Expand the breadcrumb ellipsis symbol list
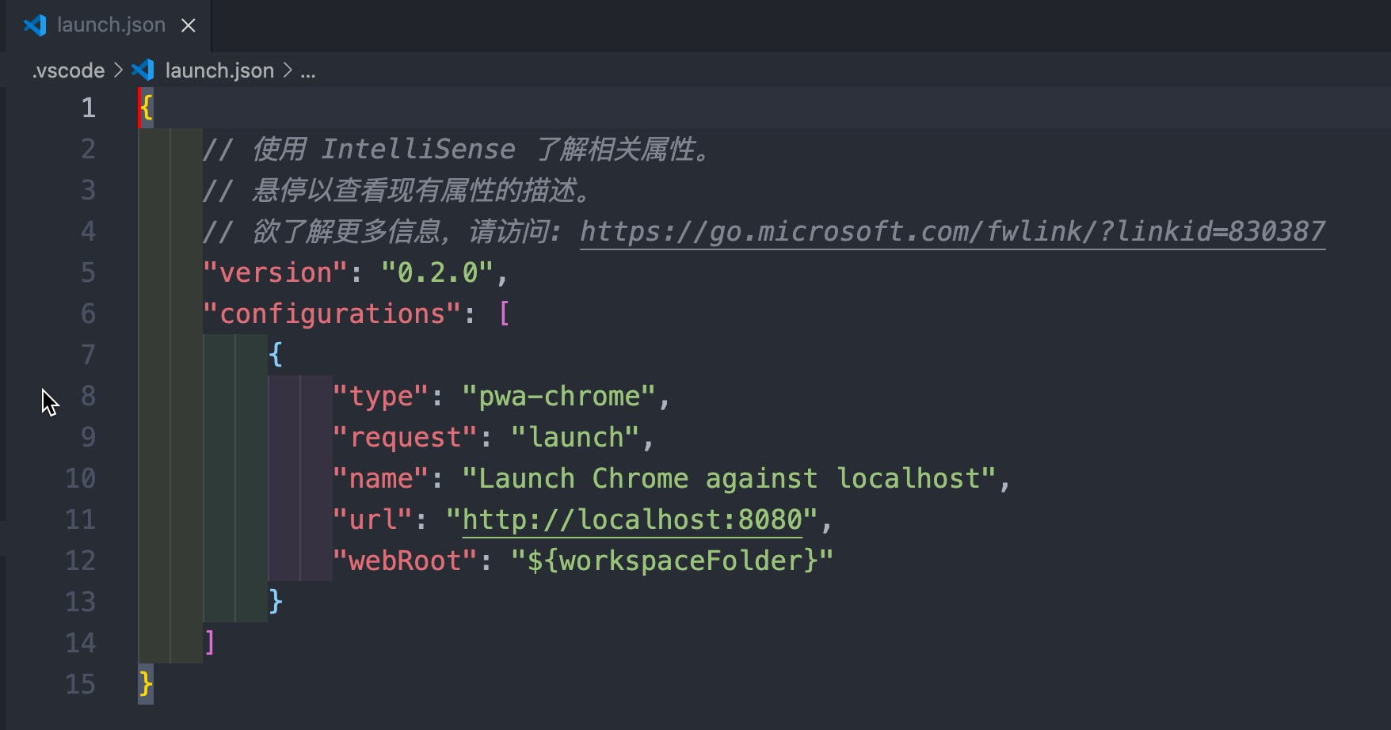 [308, 70]
